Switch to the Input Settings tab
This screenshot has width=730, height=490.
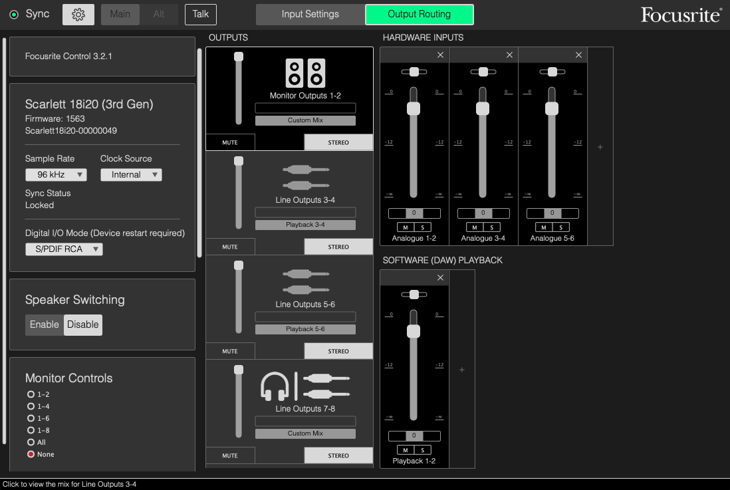click(x=310, y=13)
